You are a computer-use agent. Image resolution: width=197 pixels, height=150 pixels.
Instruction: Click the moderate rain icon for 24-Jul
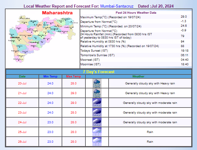tap(97, 122)
